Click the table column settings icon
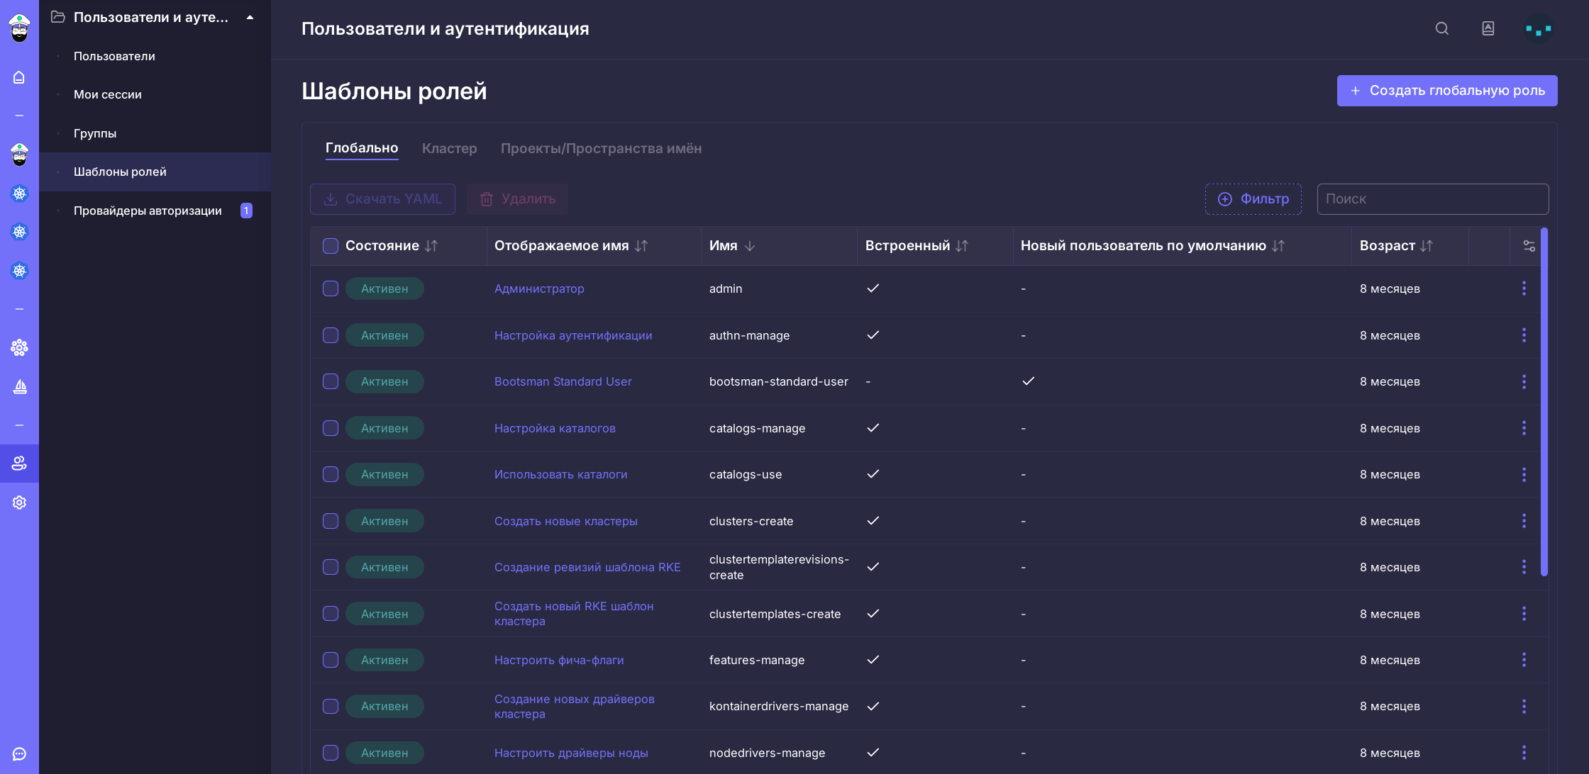The height and width of the screenshot is (774, 1589). (1529, 246)
